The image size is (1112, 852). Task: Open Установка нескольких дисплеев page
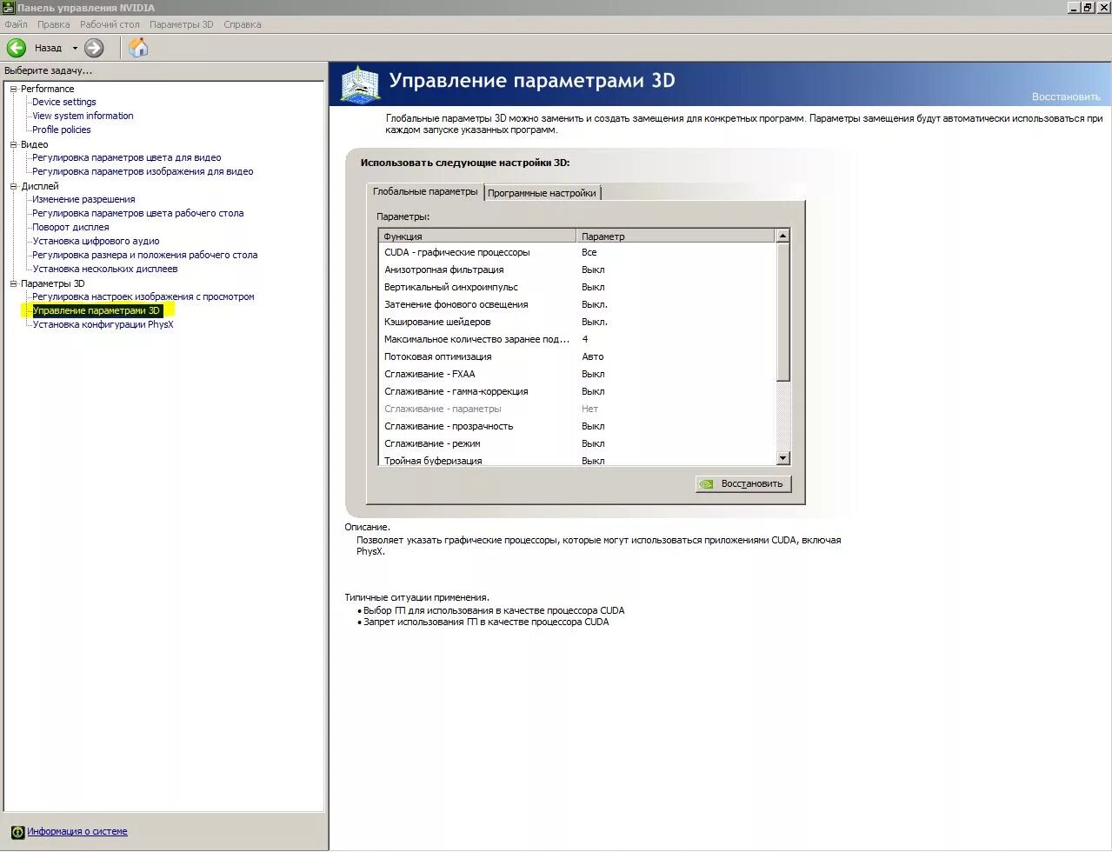click(105, 269)
